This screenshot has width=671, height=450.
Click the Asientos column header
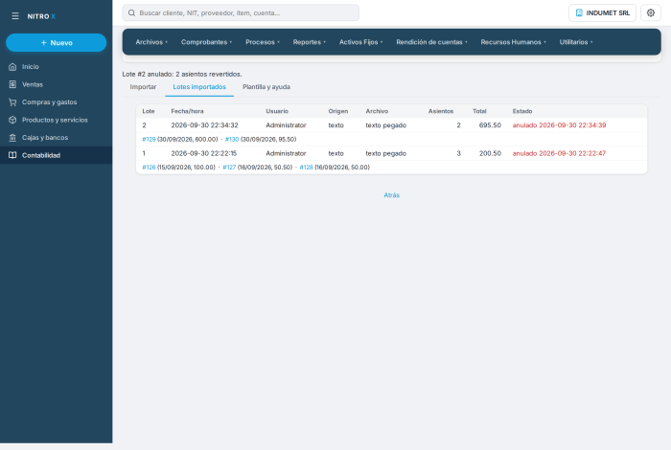point(441,111)
